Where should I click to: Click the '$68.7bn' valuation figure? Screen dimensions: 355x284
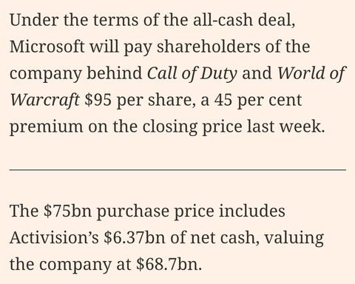point(169,264)
